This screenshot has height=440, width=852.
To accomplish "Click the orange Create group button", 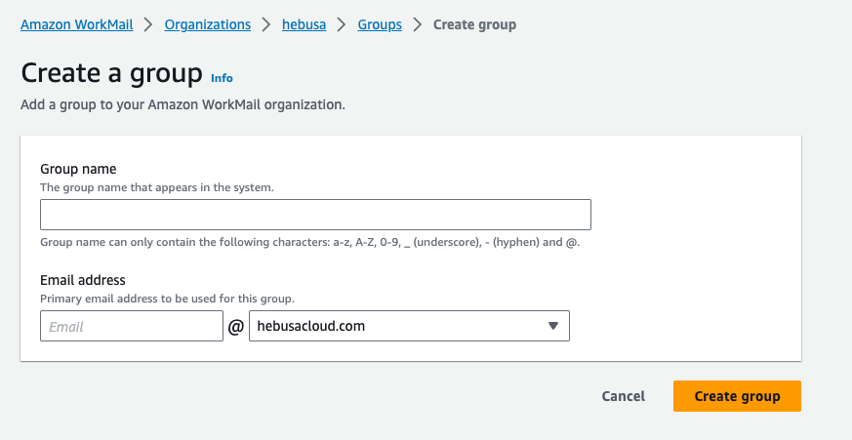I will coord(737,396).
